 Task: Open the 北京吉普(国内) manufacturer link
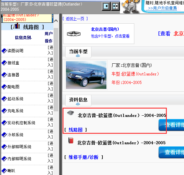(x=105, y=29)
